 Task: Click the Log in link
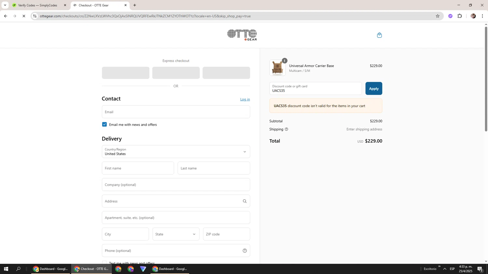pyautogui.click(x=245, y=99)
